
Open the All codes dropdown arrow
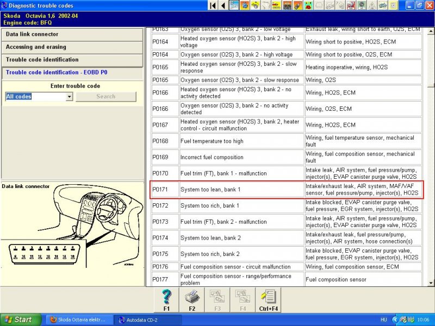click(70, 97)
